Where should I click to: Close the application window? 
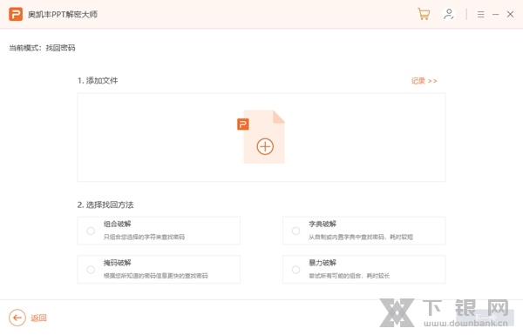(510, 14)
